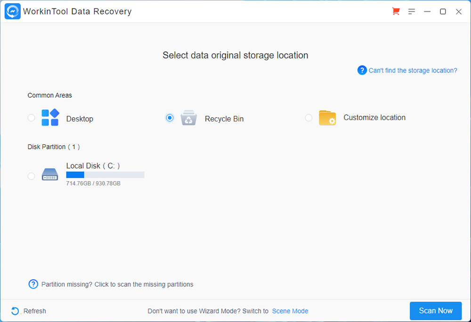Click the Local Disk drive icon
Viewport: 471px width, 322px height.
click(x=50, y=174)
